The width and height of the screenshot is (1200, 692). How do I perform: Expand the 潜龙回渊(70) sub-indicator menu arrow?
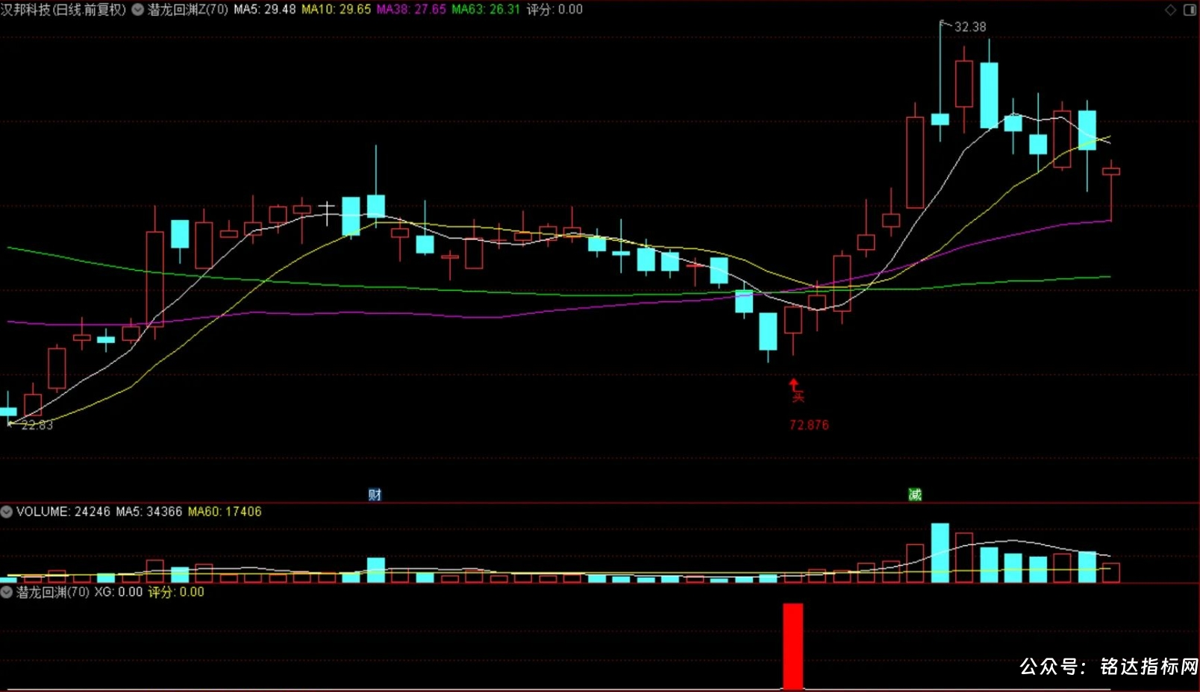click(7, 592)
